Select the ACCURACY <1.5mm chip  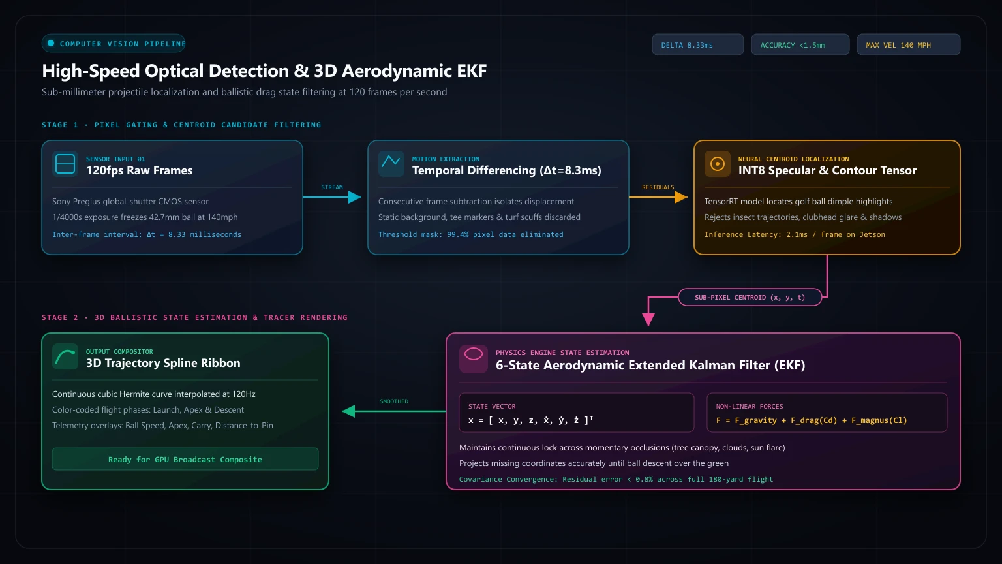(800, 45)
